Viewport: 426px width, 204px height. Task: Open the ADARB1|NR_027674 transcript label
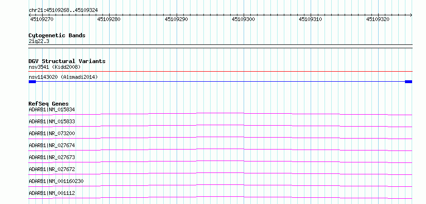[52, 145]
